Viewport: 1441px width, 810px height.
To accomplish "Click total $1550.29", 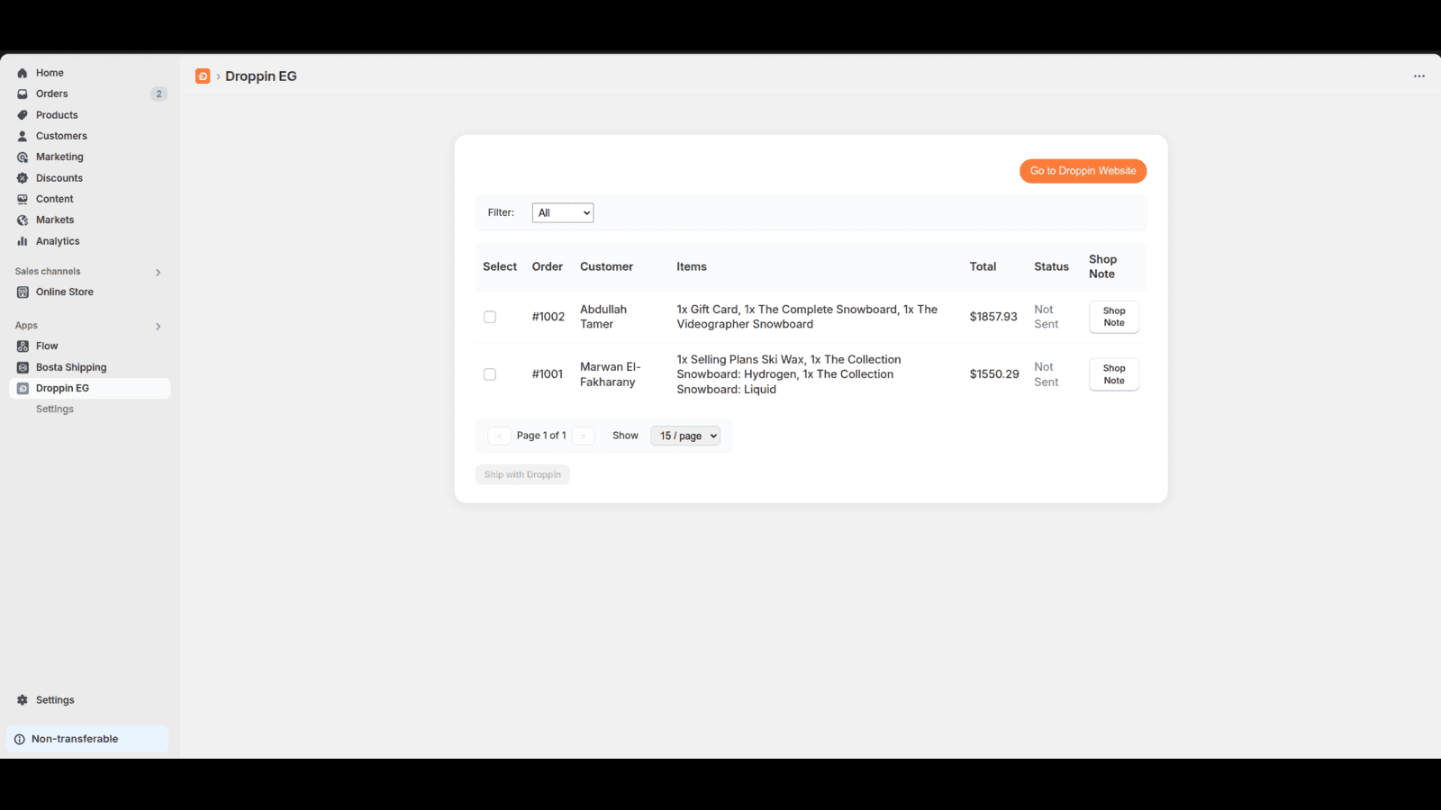I will pos(994,374).
